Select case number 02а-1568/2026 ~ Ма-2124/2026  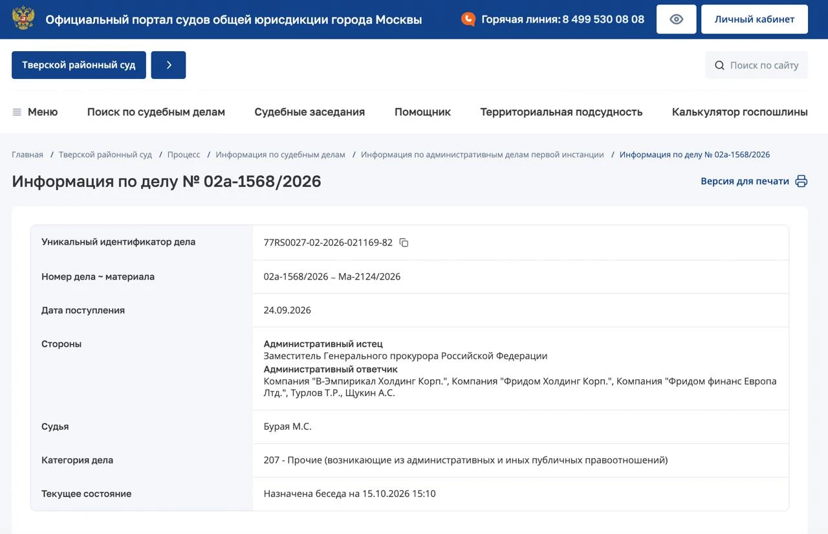pos(332,276)
